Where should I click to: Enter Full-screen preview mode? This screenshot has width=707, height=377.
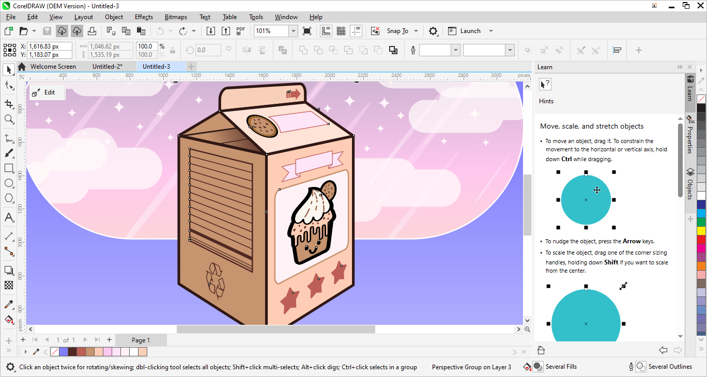tap(307, 31)
